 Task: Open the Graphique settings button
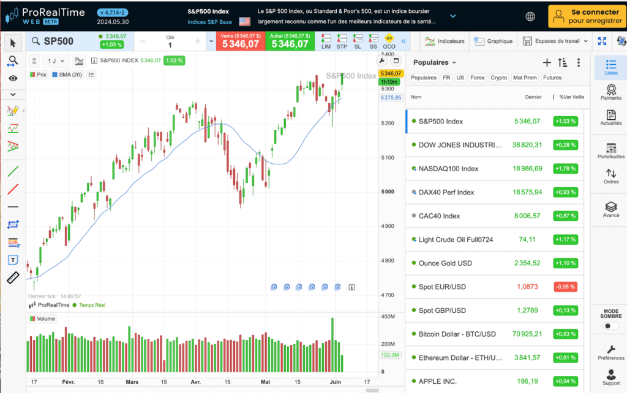coord(493,41)
